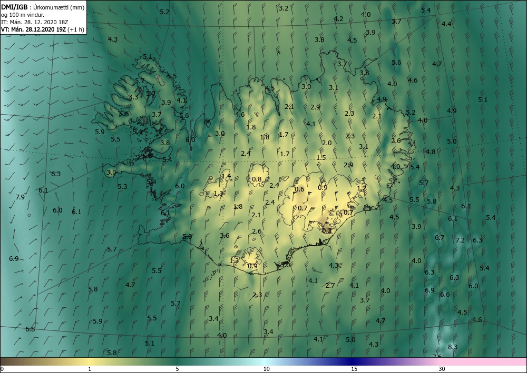Click the map value 4.8

click(x=431, y=152)
